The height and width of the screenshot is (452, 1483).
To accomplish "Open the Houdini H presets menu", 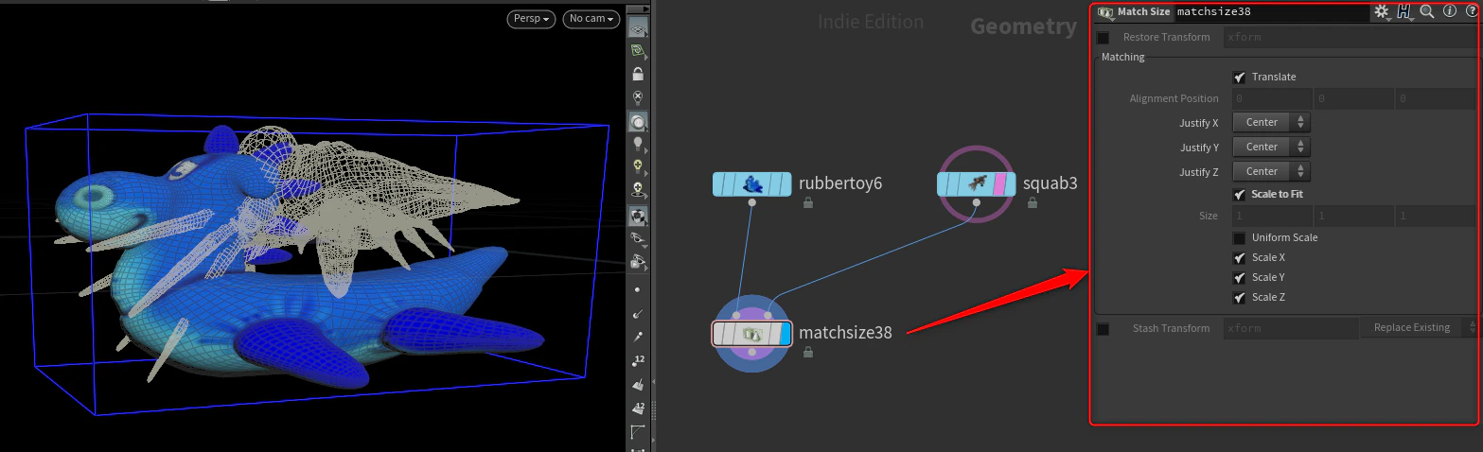I will [1404, 11].
